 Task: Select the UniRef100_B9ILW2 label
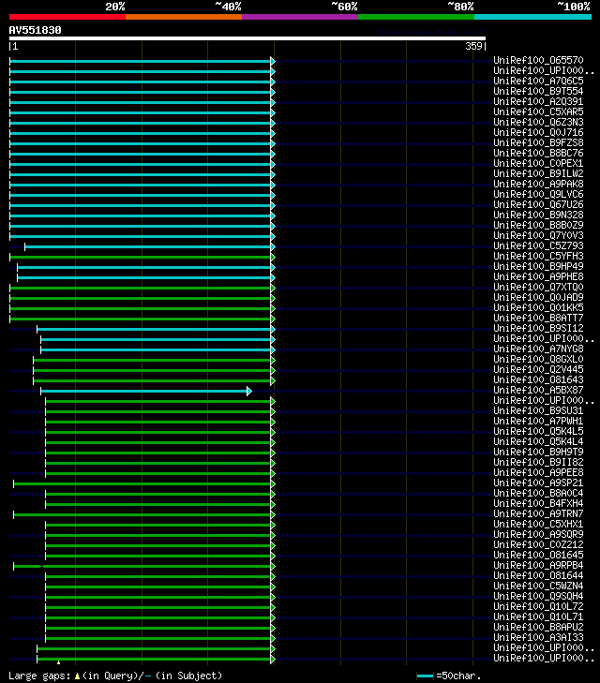[538, 174]
